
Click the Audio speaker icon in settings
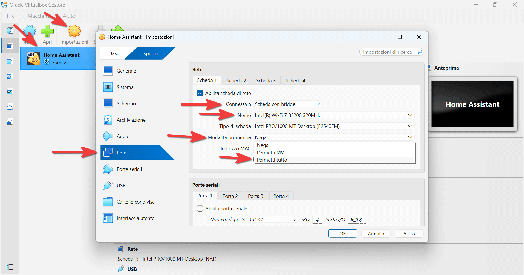click(108, 136)
